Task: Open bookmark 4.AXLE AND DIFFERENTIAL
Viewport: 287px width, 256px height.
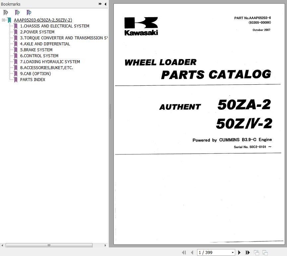Action: [x=45, y=44]
